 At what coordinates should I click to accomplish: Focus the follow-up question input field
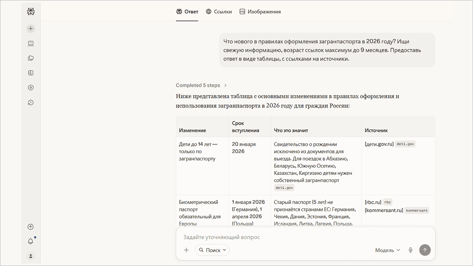305,237
